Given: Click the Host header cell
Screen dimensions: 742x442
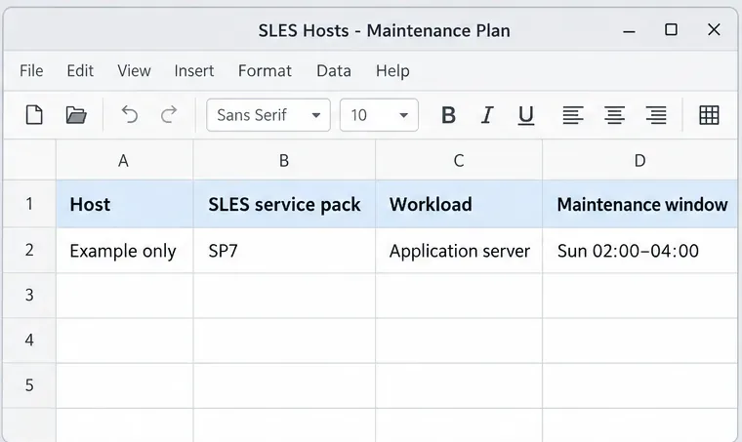Looking at the screenshot, I should 124,204.
